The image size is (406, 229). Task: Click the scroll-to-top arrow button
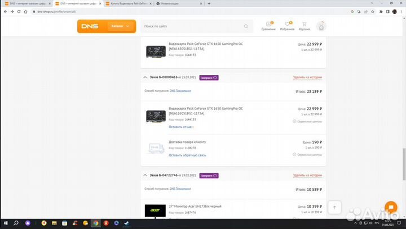(x=334, y=207)
